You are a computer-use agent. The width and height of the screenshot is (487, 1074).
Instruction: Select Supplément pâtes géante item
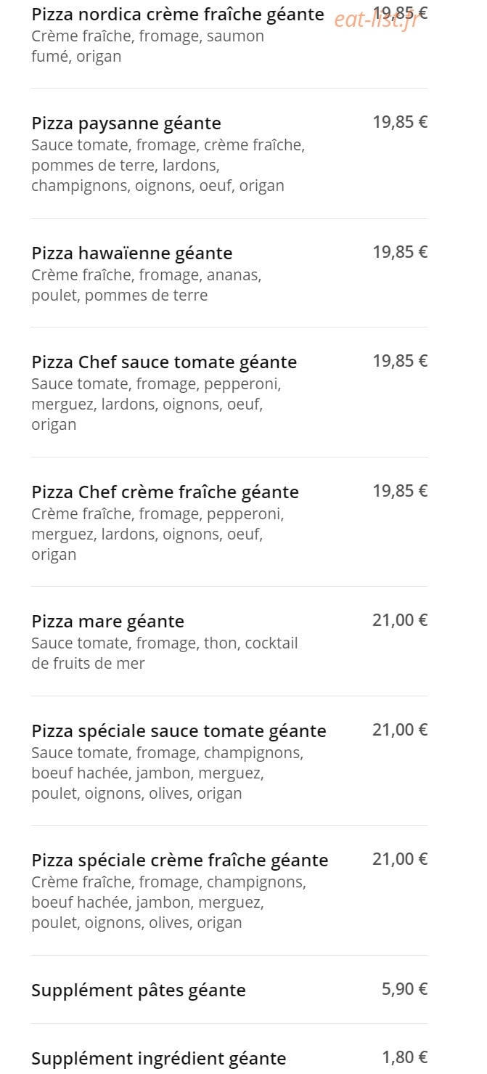229,990
